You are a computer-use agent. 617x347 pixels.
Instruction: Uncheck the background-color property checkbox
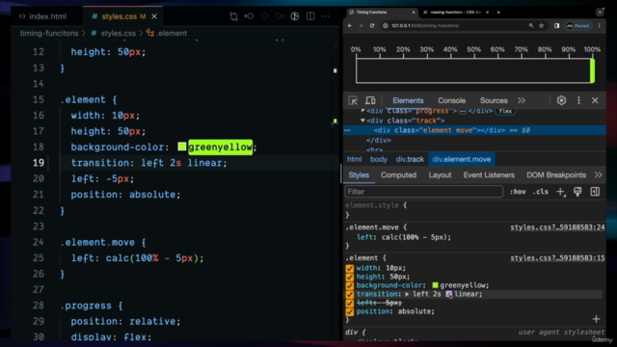coord(349,285)
